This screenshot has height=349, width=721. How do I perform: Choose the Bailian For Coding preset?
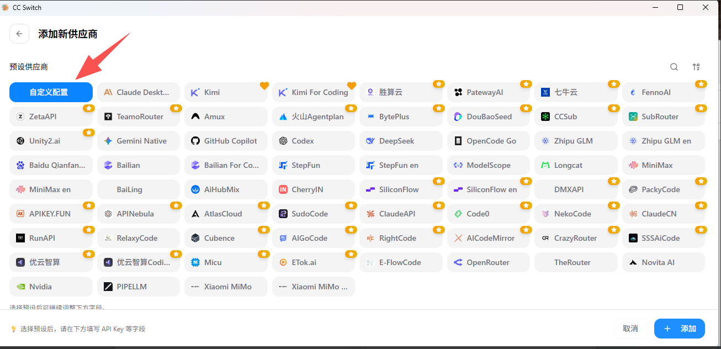click(x=226, y=165)
